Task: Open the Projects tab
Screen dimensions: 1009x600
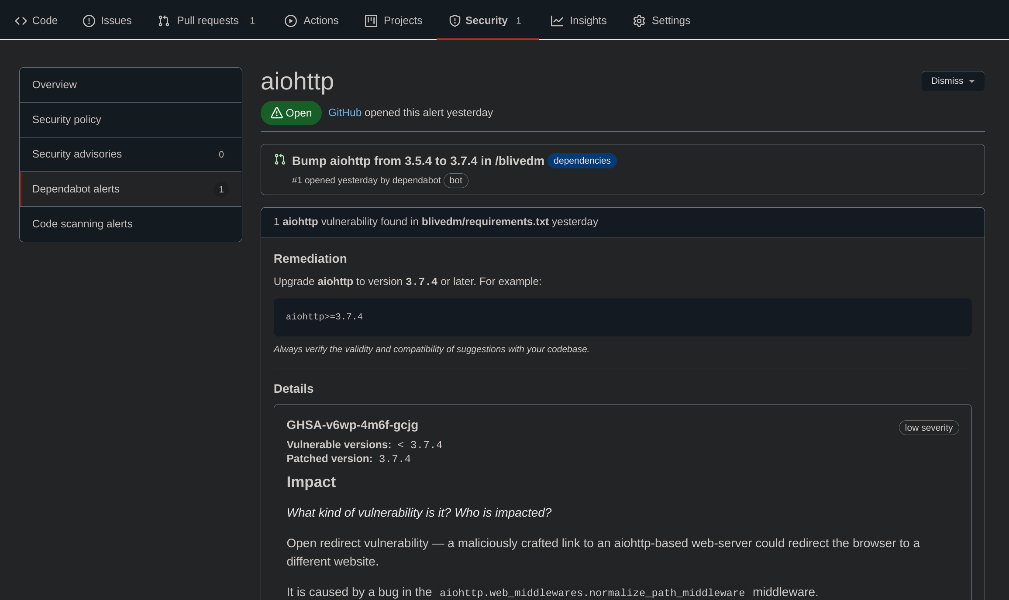Action: [394, 21]
